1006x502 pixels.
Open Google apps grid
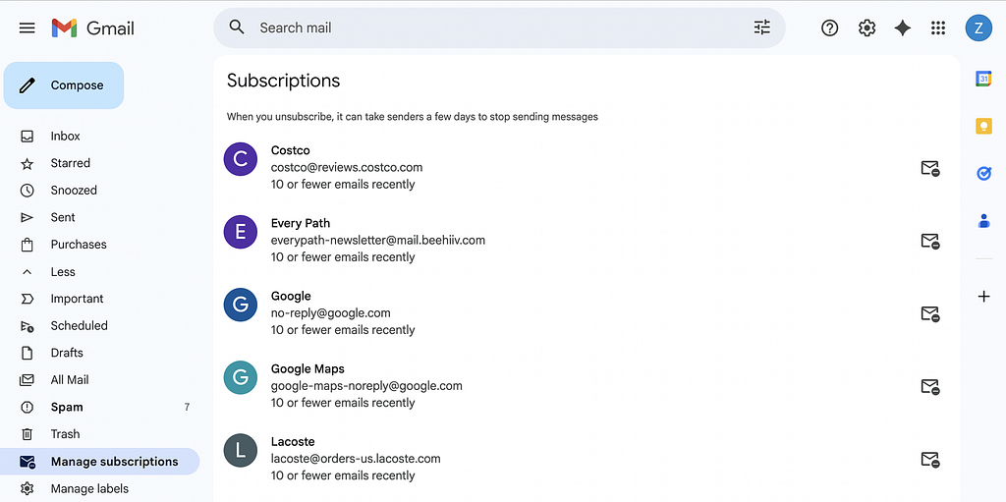click(938, 28)
